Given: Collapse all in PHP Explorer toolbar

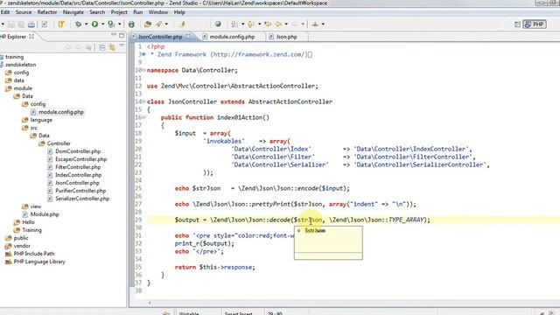Looking at the screenshot, I should click(102, 47).
